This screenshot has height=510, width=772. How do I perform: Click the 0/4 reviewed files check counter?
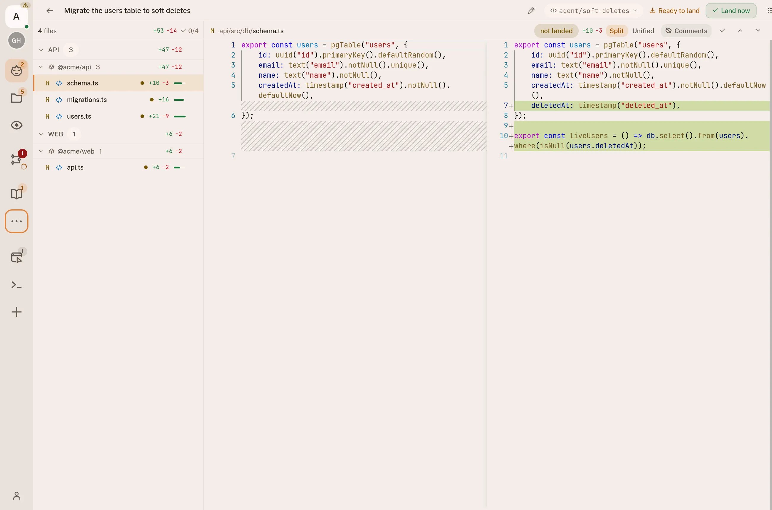pyautogui.click(x=189, y=31)
